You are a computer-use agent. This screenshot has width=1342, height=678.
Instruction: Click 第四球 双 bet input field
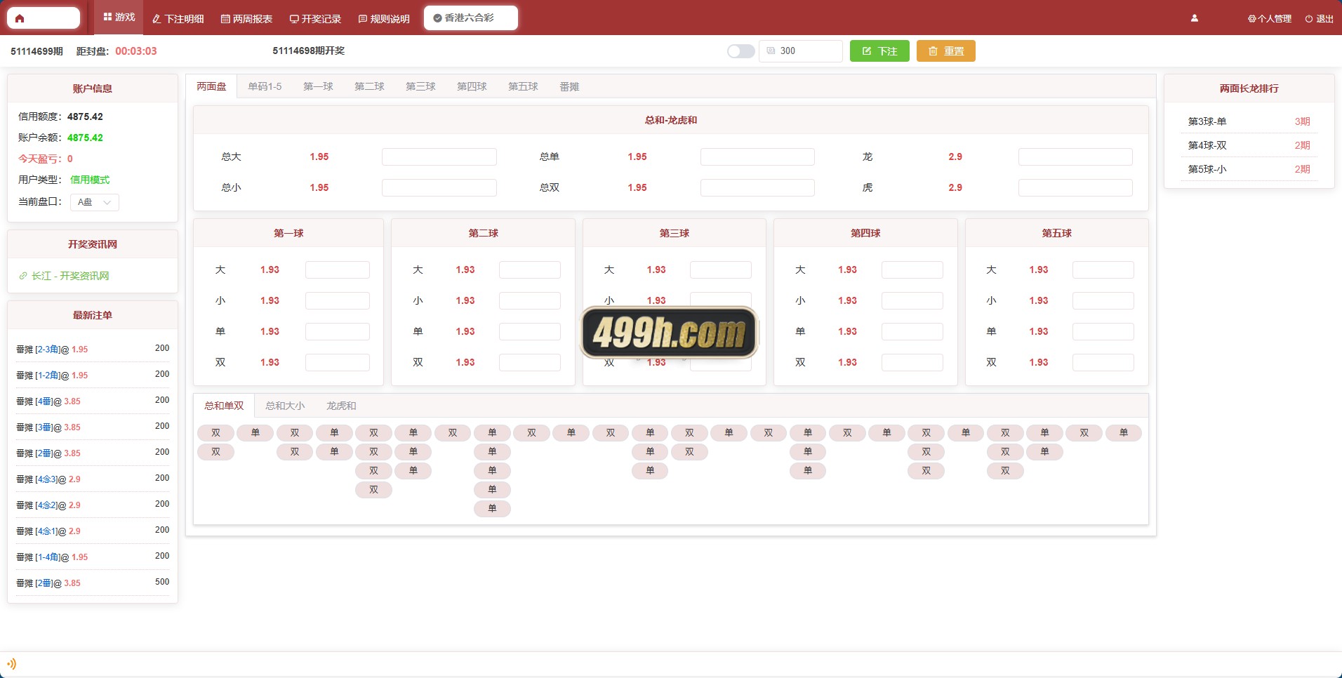tap(912, 362)
